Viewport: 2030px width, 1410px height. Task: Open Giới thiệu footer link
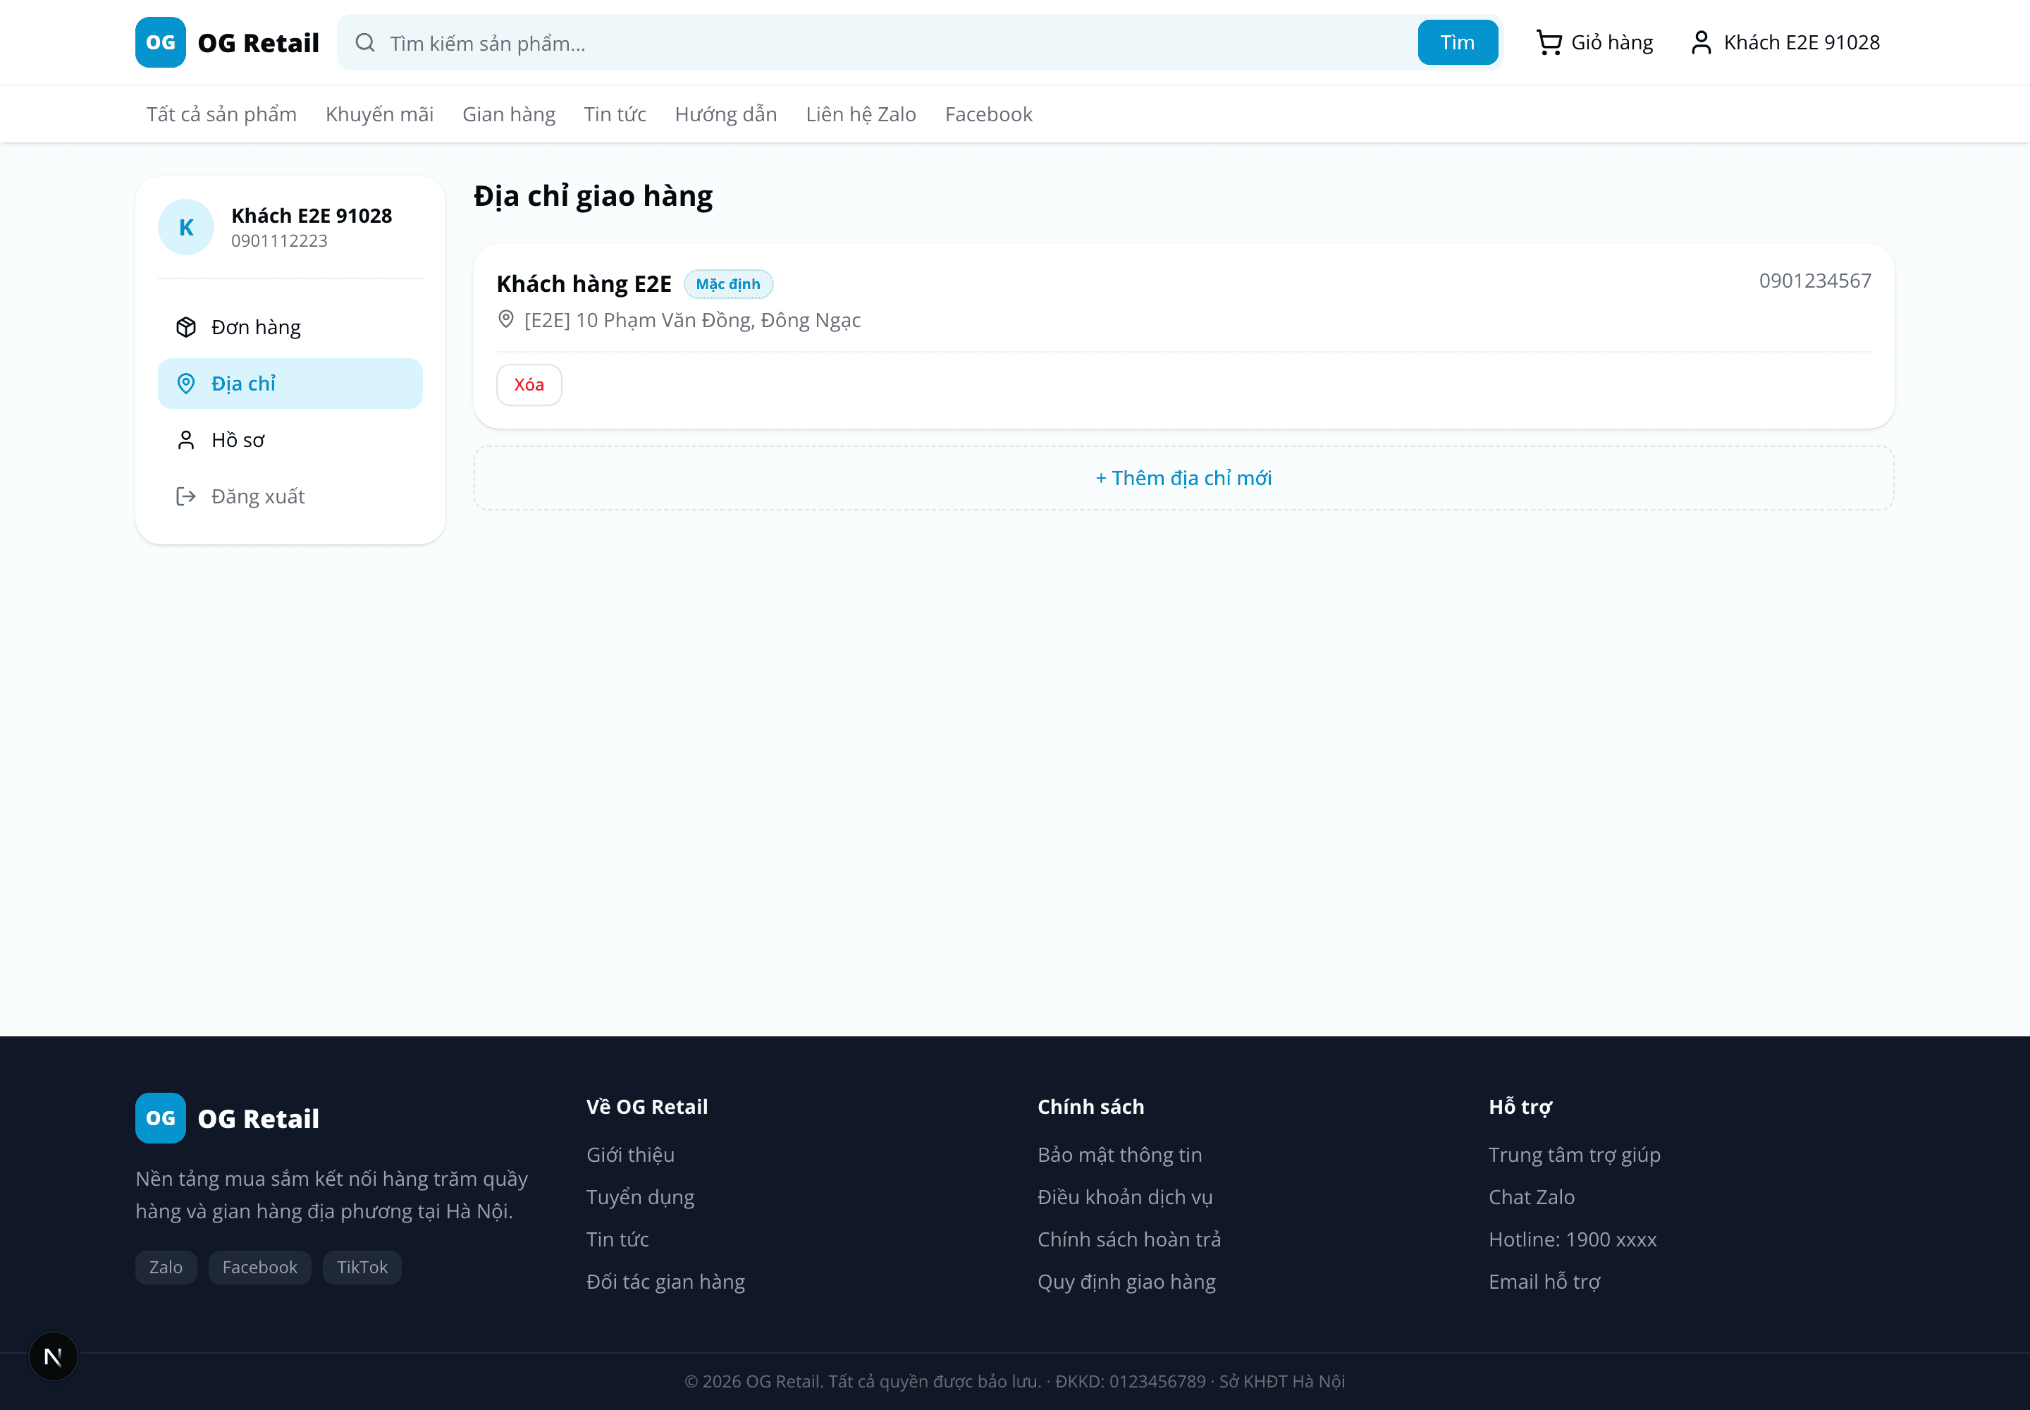631,1155
